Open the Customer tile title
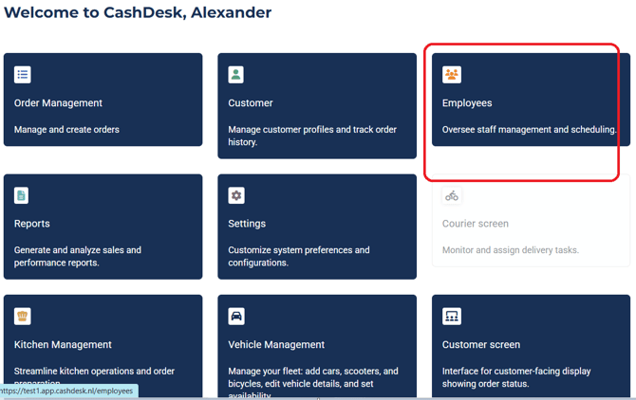Screen dimensions: 636x400 (251, 103)
